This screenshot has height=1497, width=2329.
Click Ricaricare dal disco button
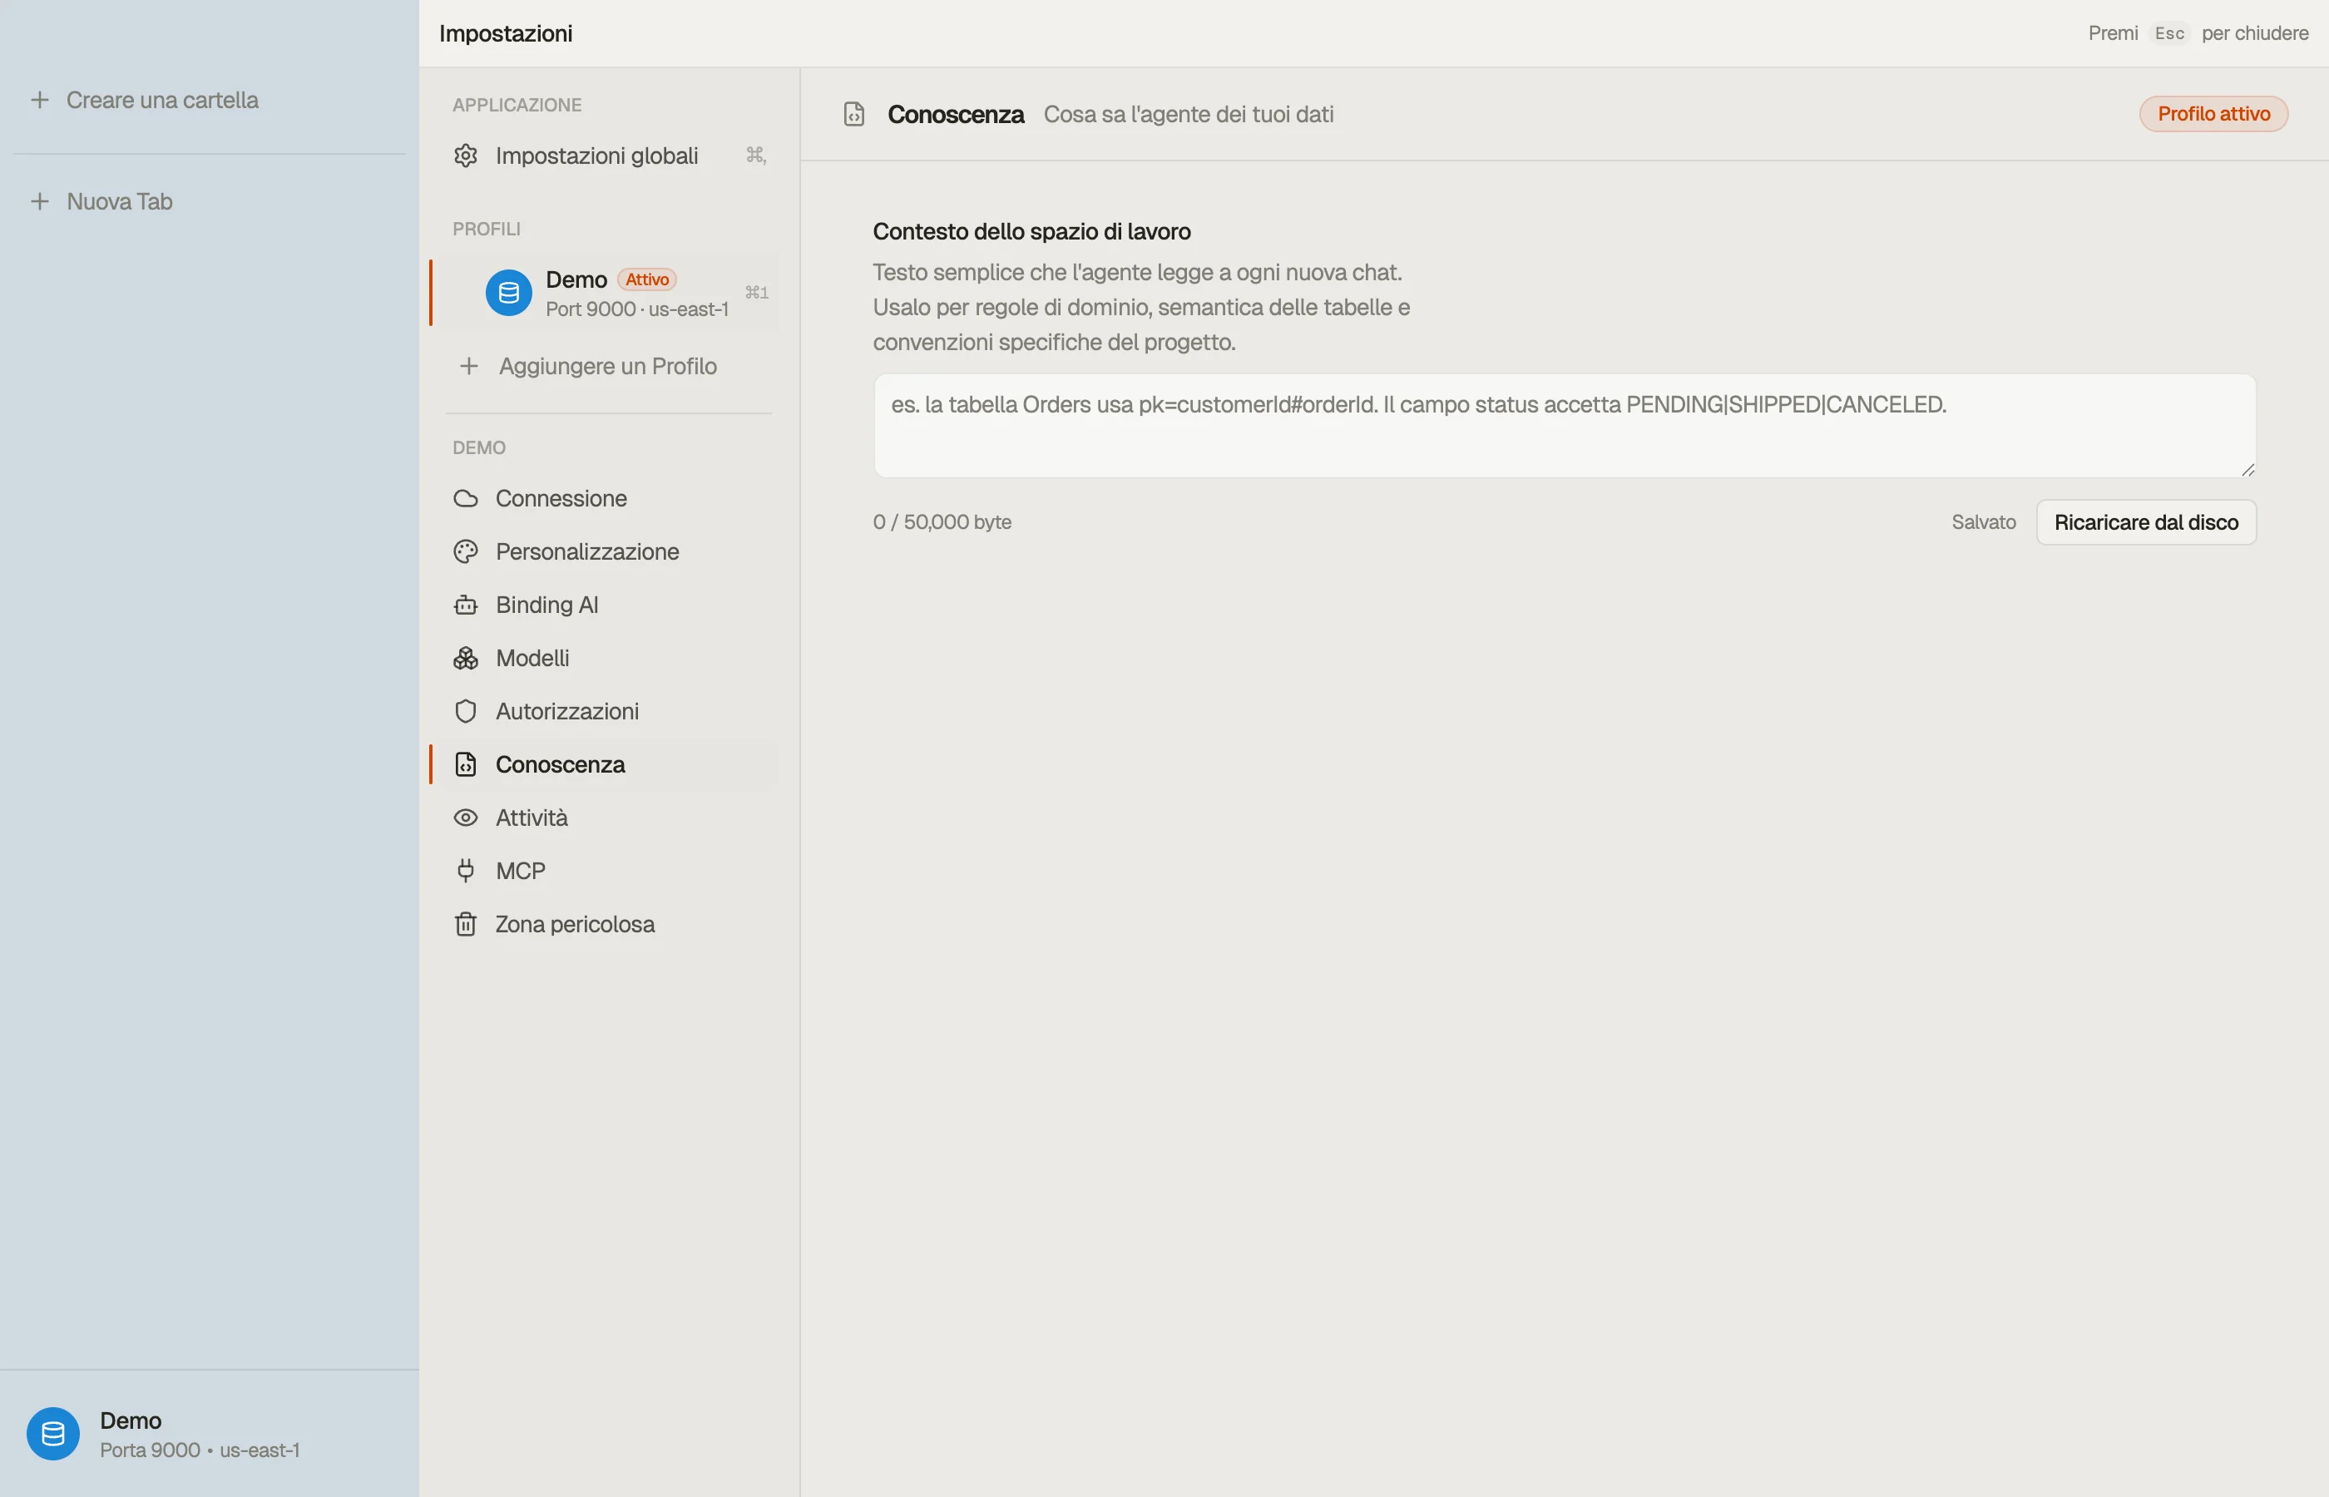click(x=2146, y=523)
